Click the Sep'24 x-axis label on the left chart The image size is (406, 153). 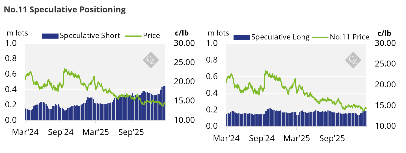(61, 132)
